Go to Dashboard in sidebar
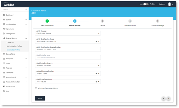The height and width of the screenshot is (108, 179). (x=10, y=15)
